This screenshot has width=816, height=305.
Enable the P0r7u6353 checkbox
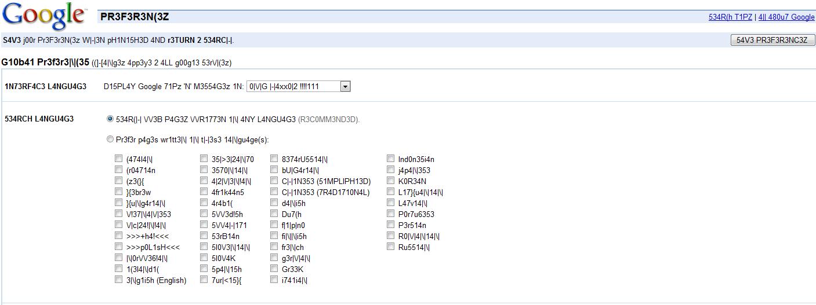(391, 214)
